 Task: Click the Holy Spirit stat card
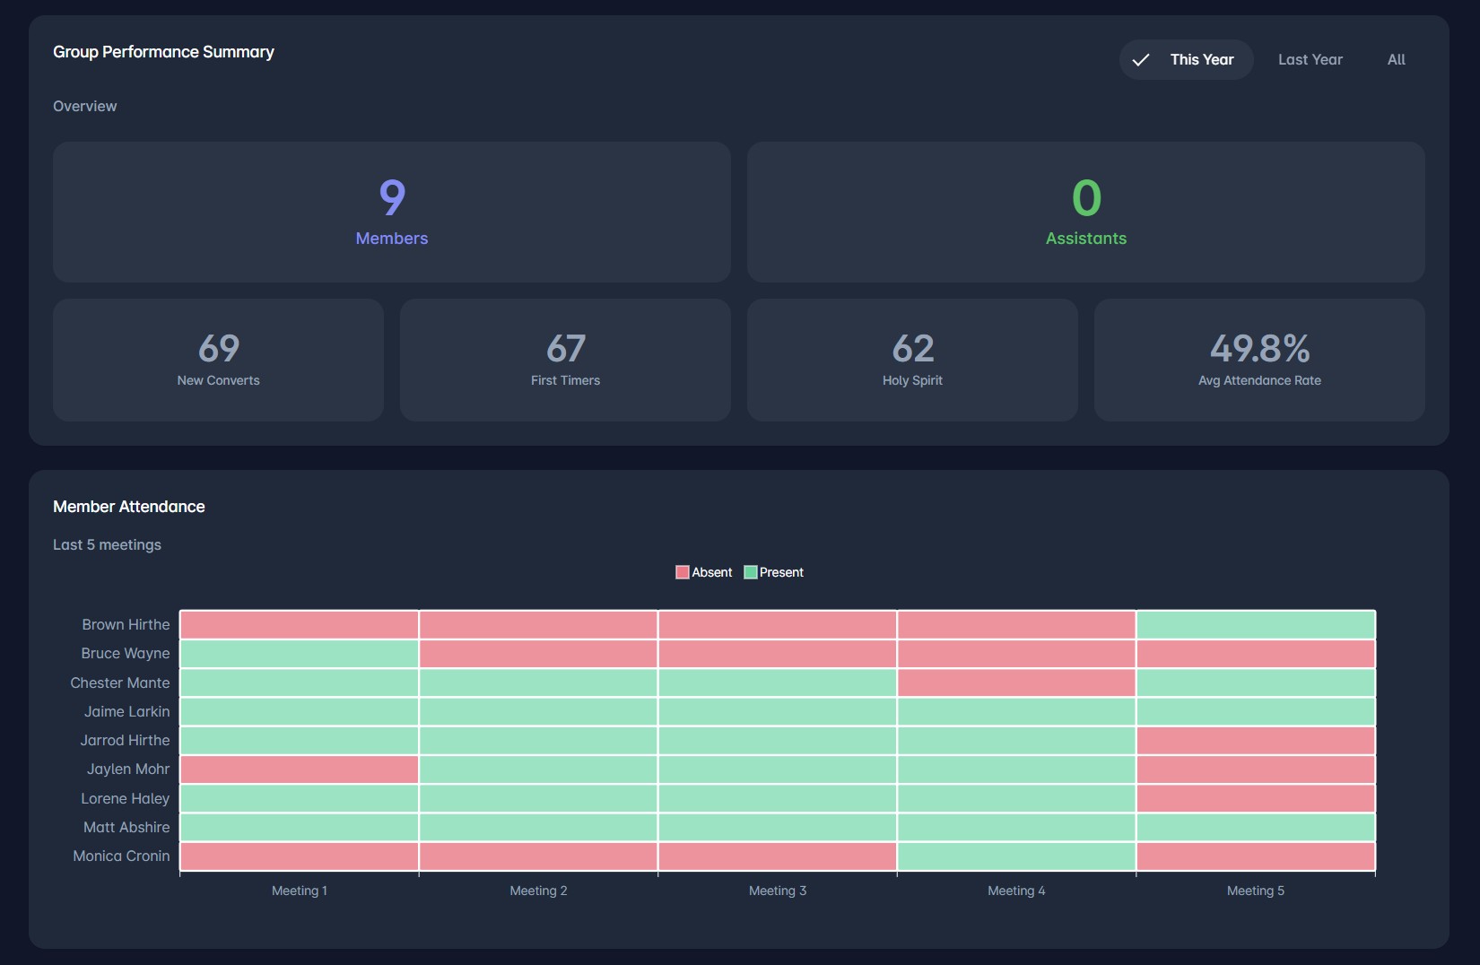pyautogui.click(x=911, y=359)
